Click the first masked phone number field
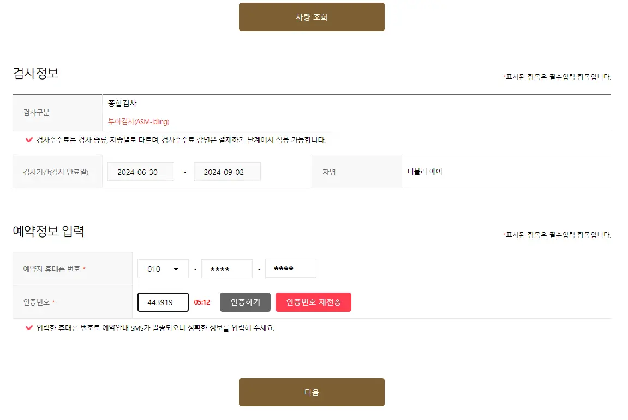The width and height of the screenshot is (628, 420). click(226, 268)
